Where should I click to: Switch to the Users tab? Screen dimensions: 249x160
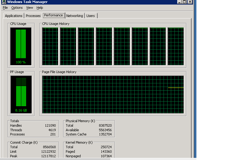coord(91,16)
